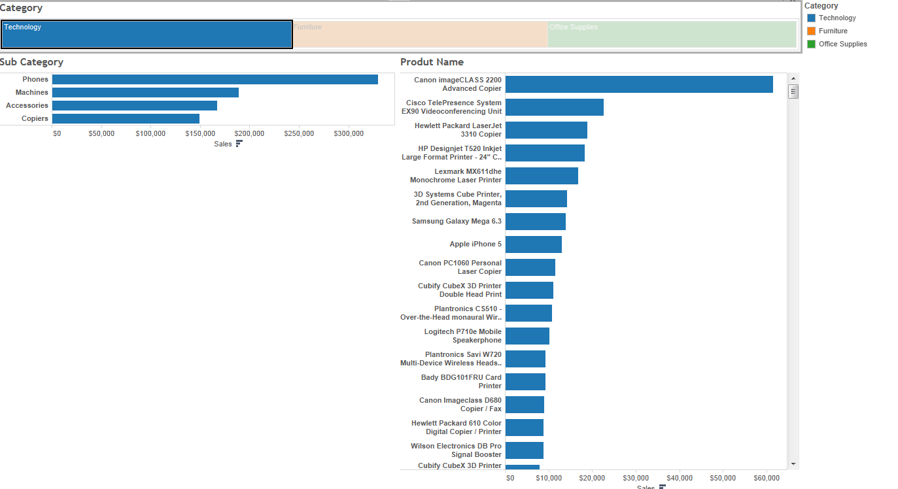Click the orange Furniture legend swatch
This screenshot has width=898, height=489.
tap(812, 31)
